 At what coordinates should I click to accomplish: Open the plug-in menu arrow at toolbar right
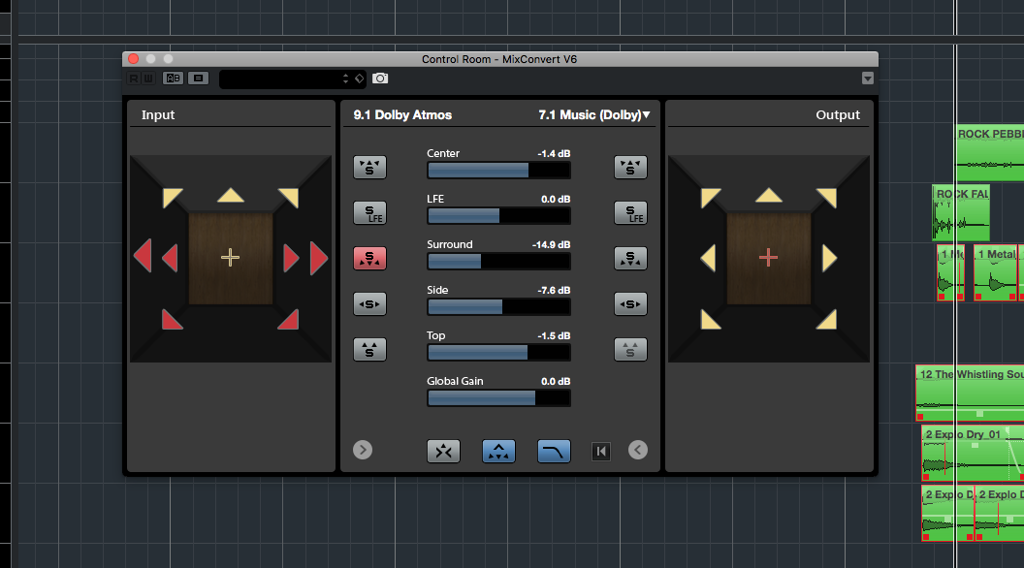click(x=867, y=79)
